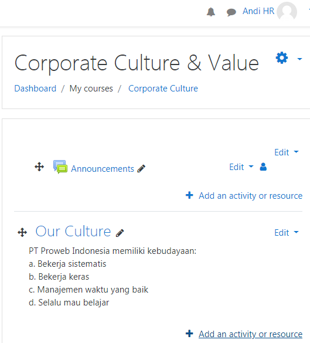Open the top section Edit dropdown
Viewport: 310px width, 343px height.
(x=287, y=152)
